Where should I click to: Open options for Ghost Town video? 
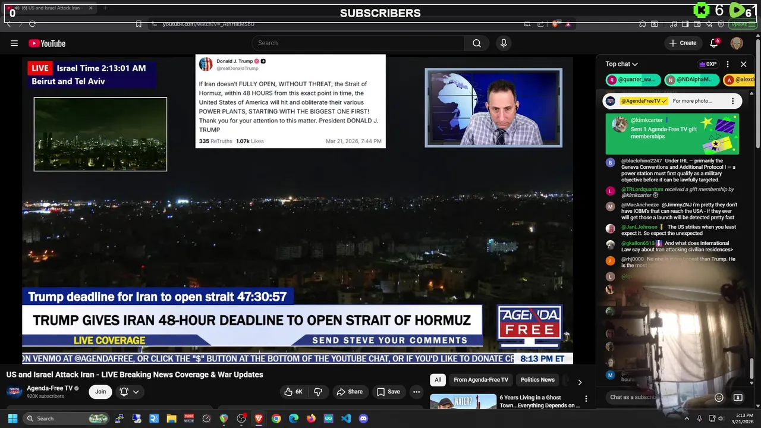[x=586, y=399]
